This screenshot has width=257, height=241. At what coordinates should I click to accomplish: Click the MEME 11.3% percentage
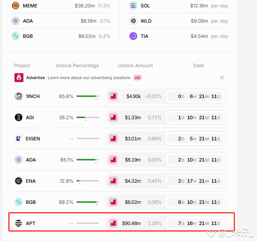pyautogui.click(x=104, y=6)
